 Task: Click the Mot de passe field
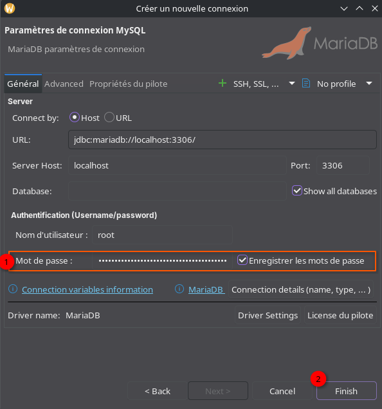point(162,260)
